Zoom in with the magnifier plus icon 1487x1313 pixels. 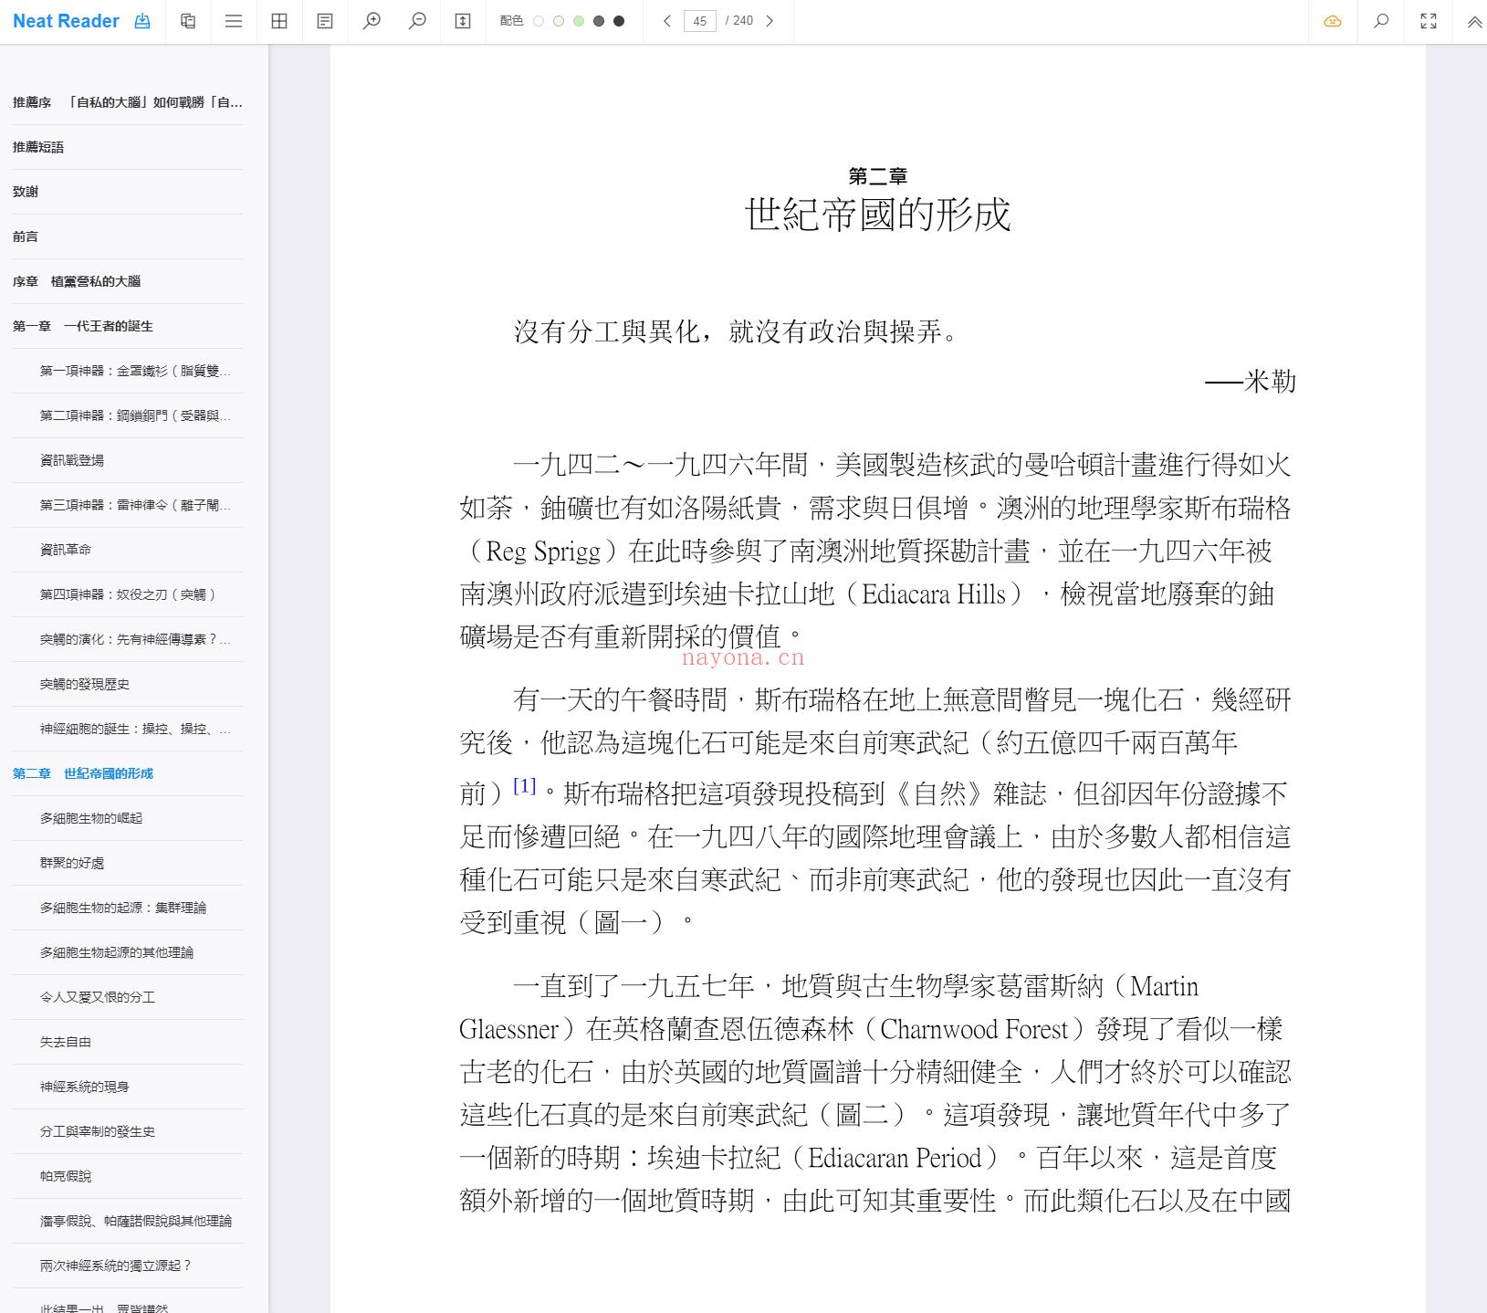[x=372, y=21]
